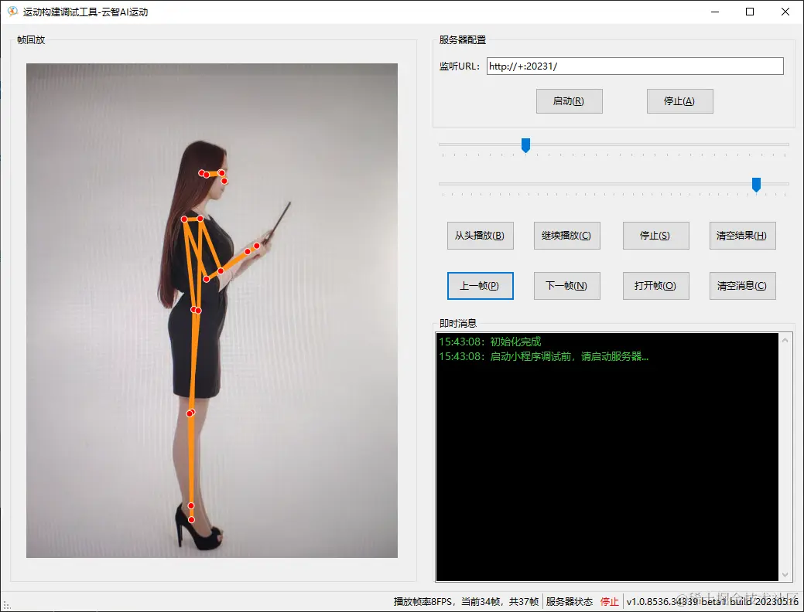Click the 从头播放(B) button
This screenshot has height=612, width=804.
pos(481,236)
